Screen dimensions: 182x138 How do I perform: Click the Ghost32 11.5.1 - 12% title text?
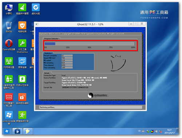(90, 24)
